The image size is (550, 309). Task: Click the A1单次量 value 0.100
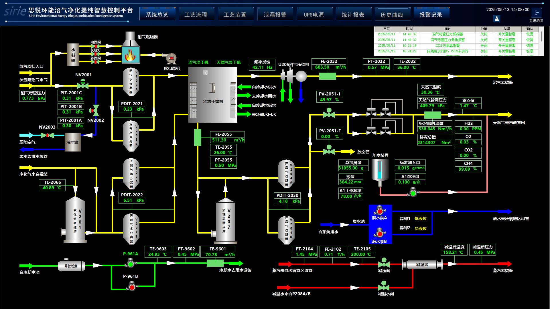point(410,182)
